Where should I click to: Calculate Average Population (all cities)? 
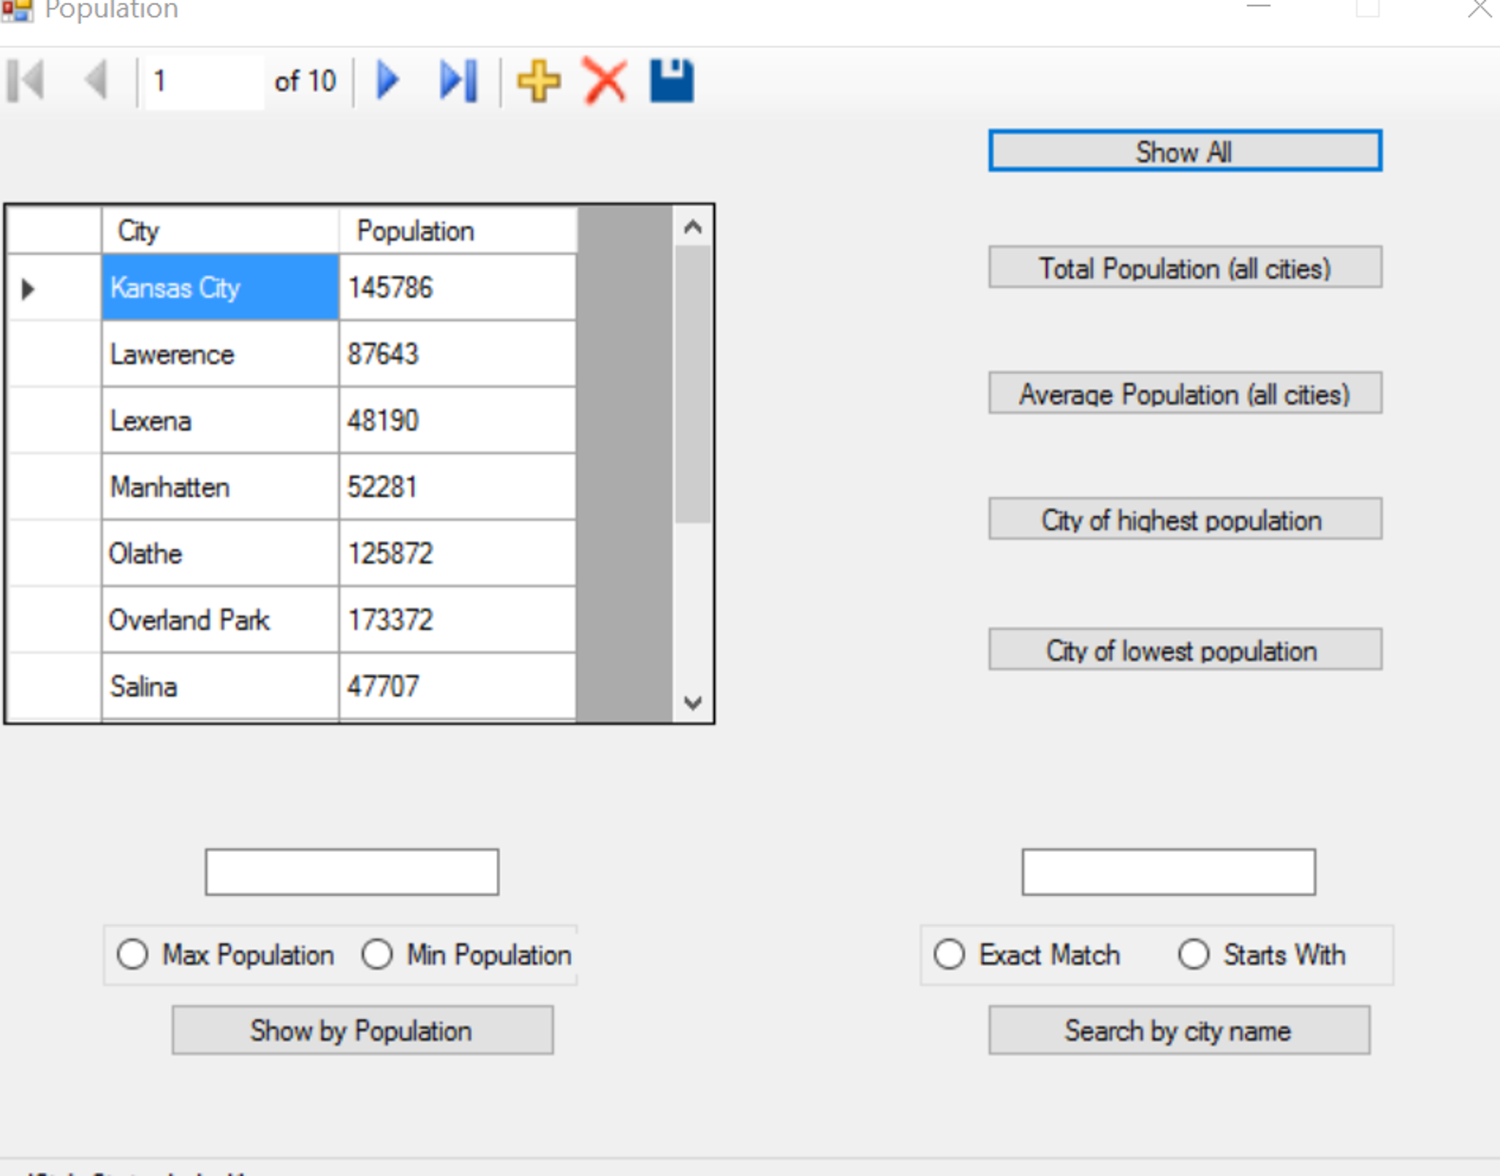[x=1185, y=394]
